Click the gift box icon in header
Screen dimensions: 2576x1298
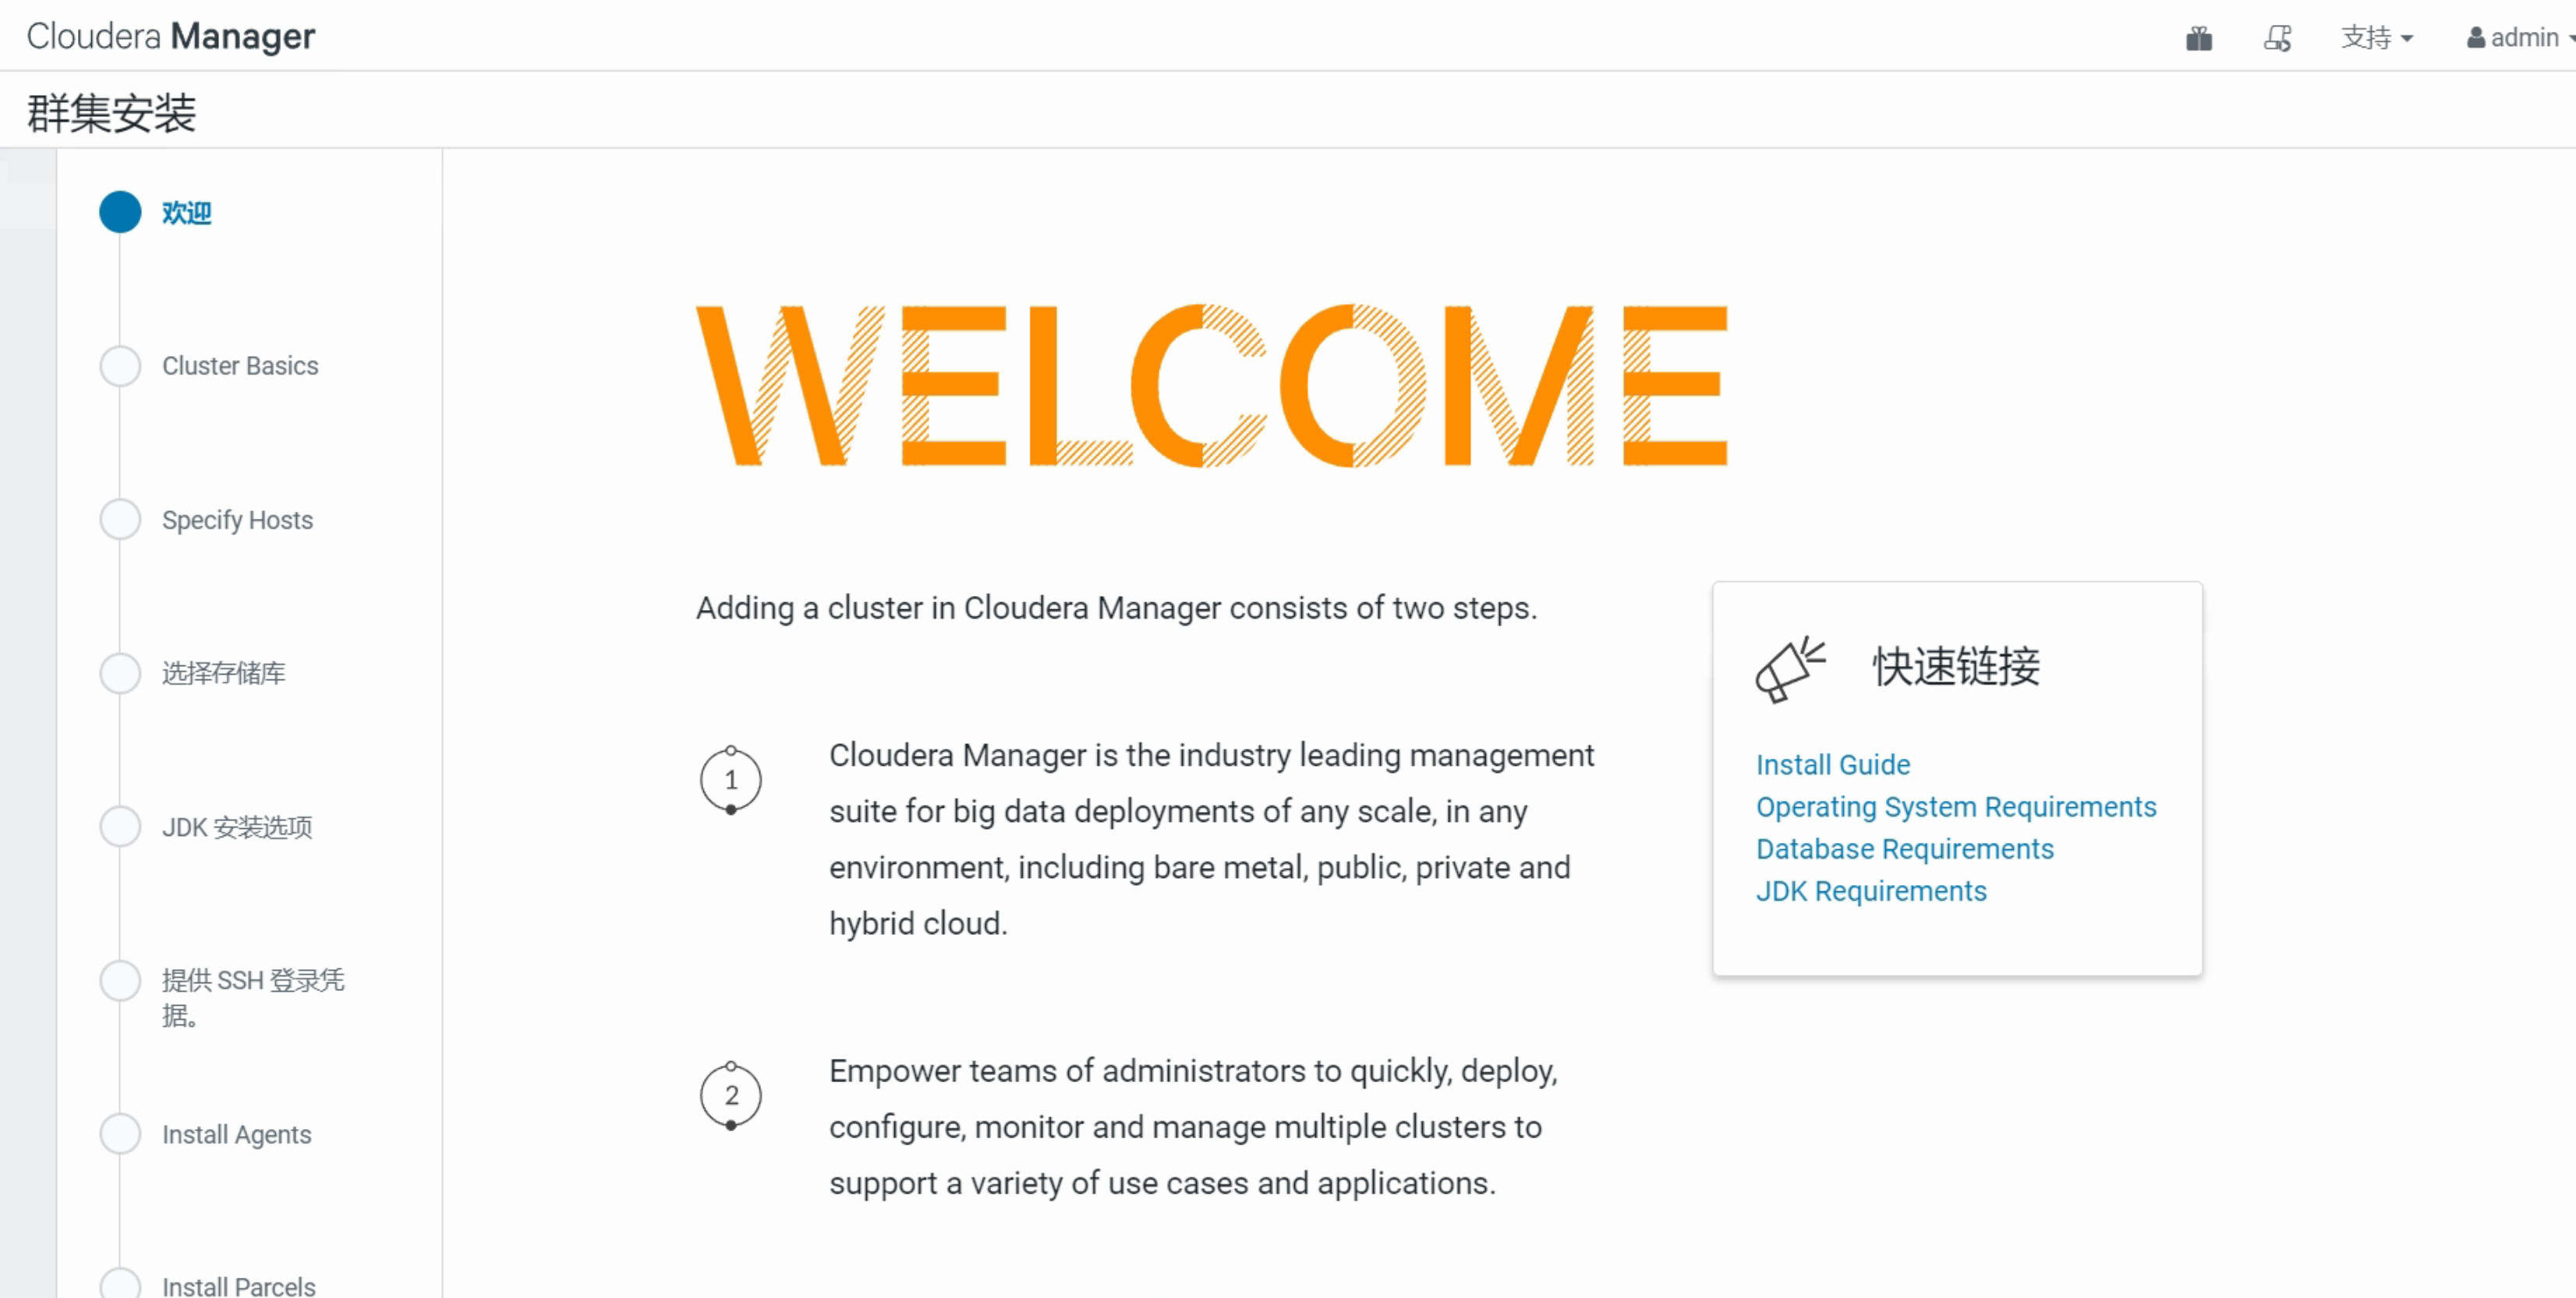[x=2198, y=38]
